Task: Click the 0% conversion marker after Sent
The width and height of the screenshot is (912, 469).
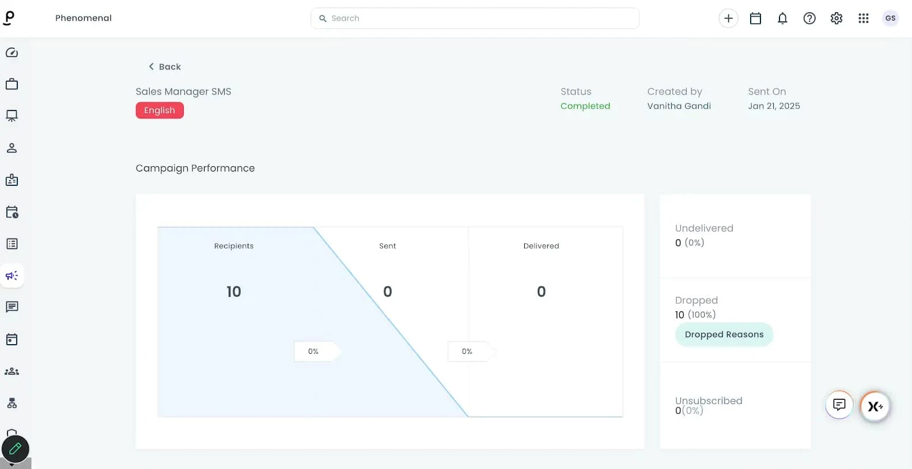Action: click(471, 352)
